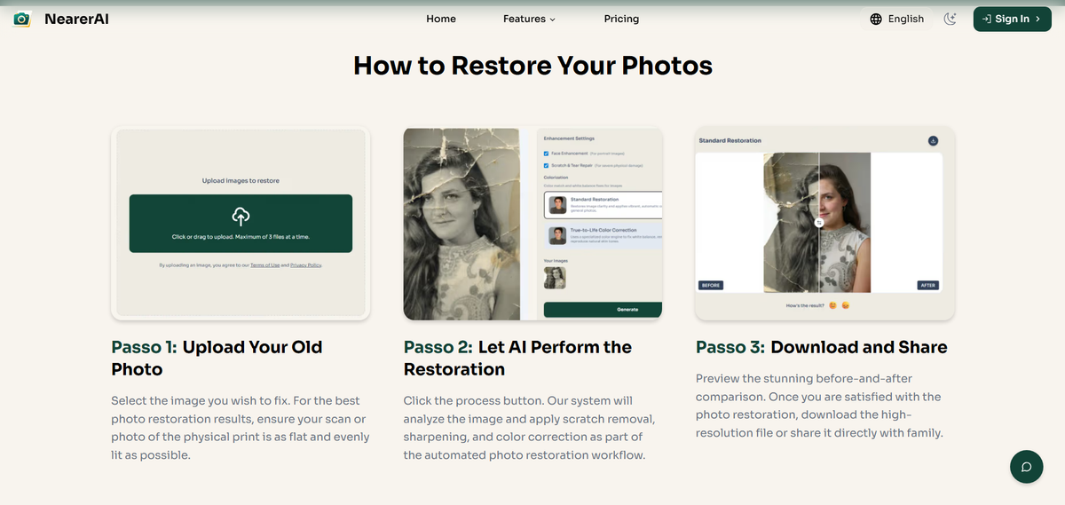Click the first smiley emoji rating
Screen dimensions: 1065x505
coord(832,306)
